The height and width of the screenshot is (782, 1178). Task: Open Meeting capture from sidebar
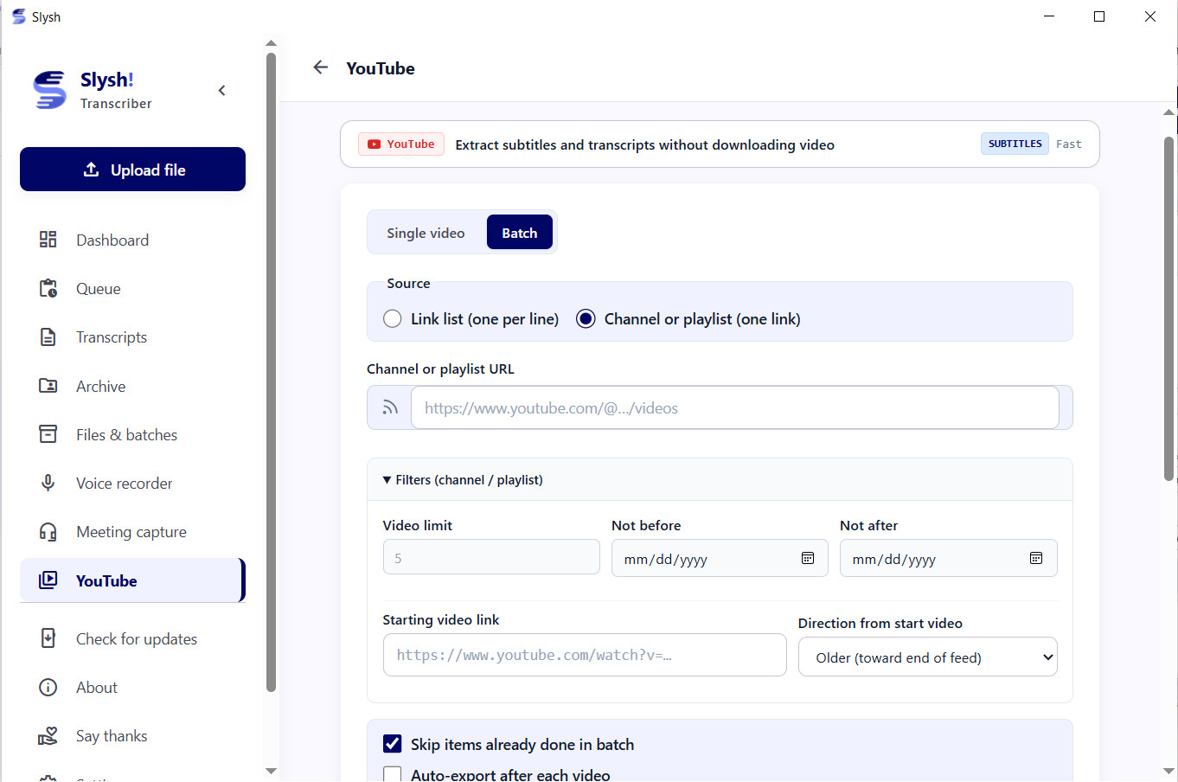click(x=131, y=531)
